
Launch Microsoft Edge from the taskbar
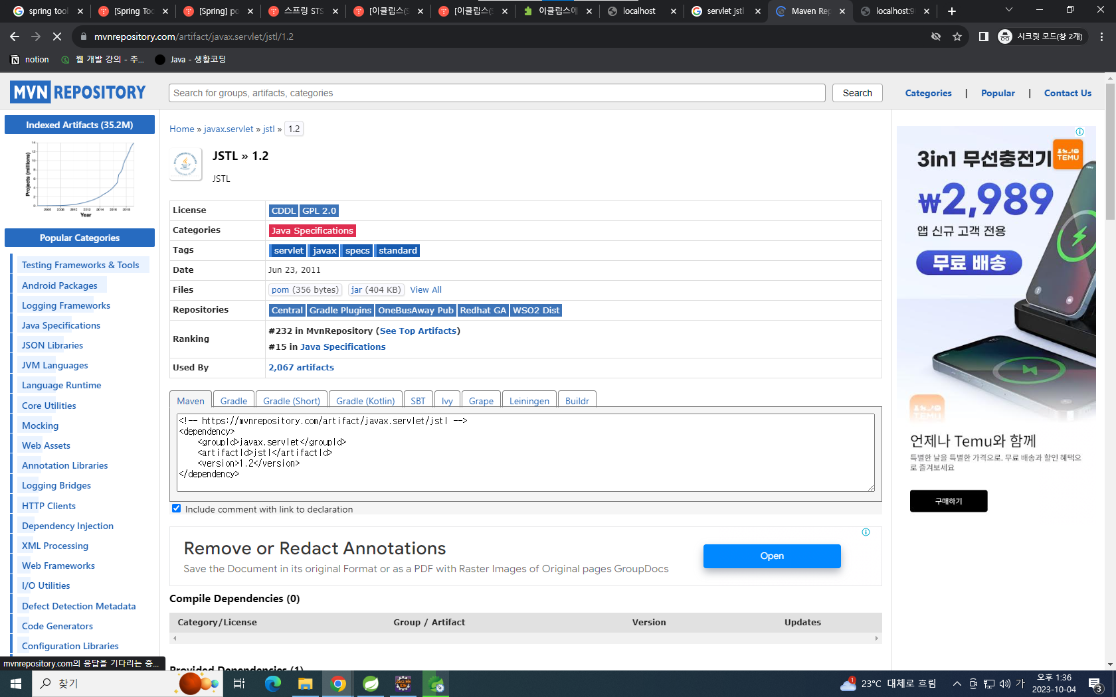click(272, 683)
